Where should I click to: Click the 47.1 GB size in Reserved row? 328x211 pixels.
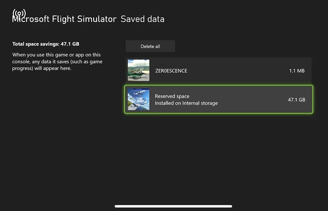coord(296,100)
